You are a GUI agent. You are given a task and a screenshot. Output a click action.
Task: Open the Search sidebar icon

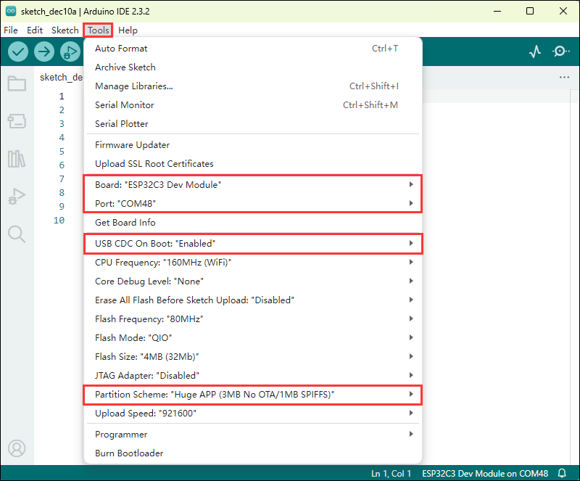pos(17,234)
